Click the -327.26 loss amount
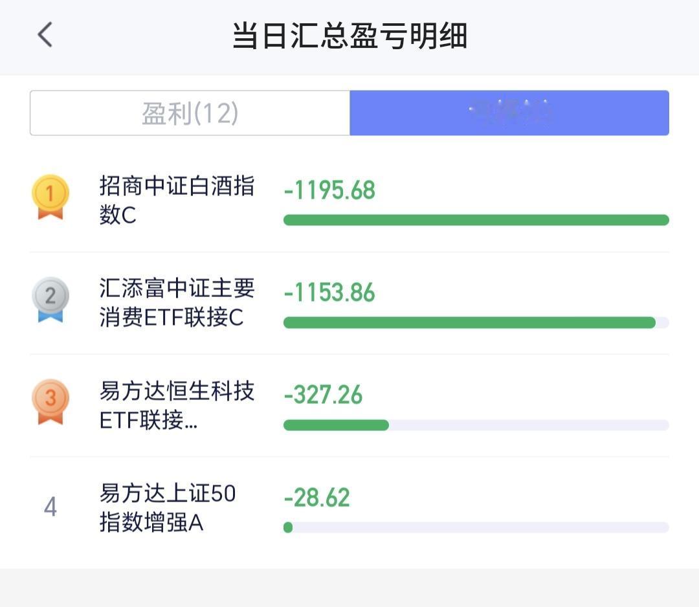The width and height of the screenshot is (699, 607). (x=323, y=395)
